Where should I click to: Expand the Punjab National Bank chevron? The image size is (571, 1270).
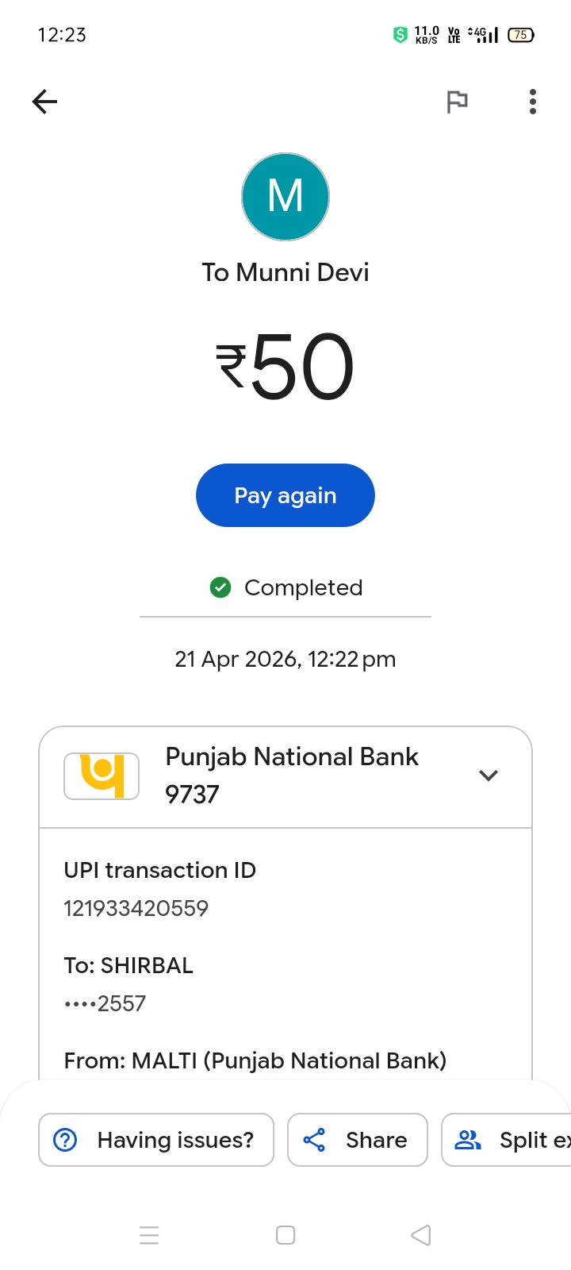click(489, 775)
